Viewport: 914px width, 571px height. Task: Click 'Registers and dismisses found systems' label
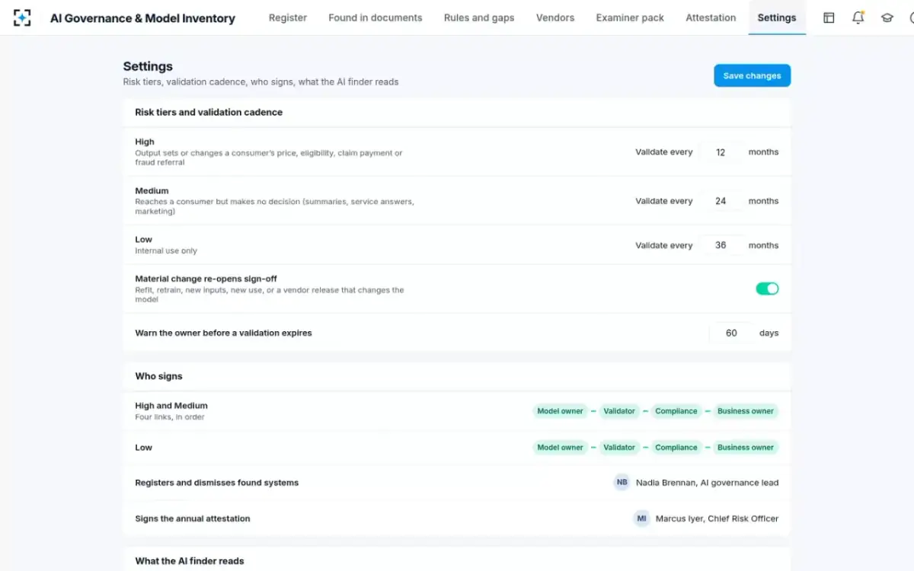coord(217,483)
